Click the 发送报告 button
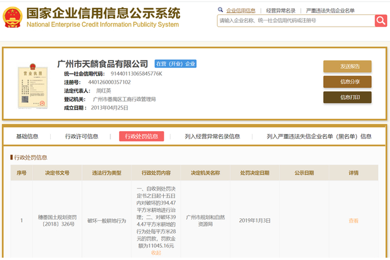The height and width of the screenshot is (260, 390). [x=347, y=66]
